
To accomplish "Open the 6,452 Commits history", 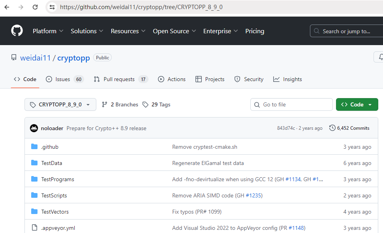I will click(349, 128).
